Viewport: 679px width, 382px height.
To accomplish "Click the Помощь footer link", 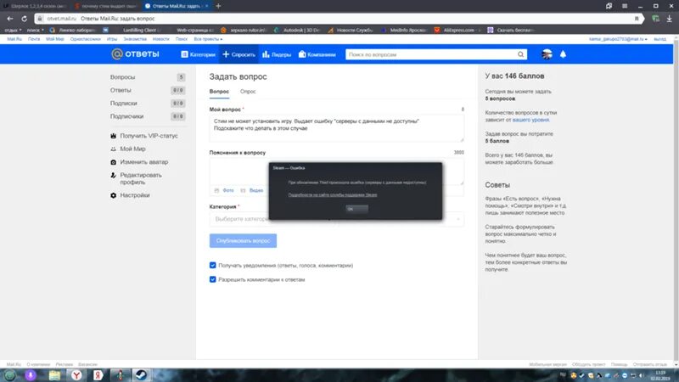I will pyautogui.click(x=619, y=365).
